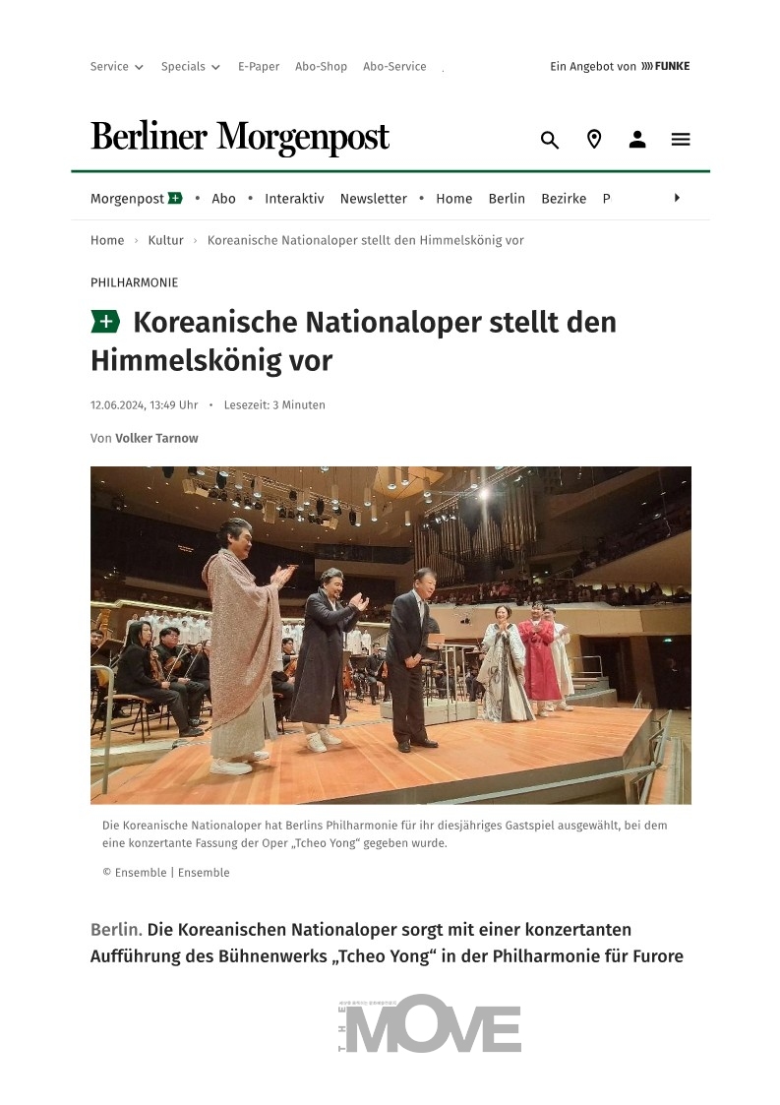Click the green plus icon by headline

click(105, 322)
